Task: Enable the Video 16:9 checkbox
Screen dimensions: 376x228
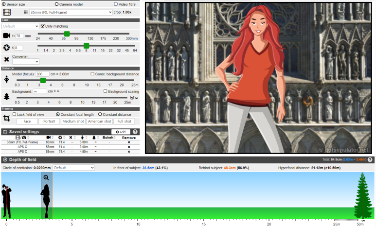Action: (x=116, y=4)
